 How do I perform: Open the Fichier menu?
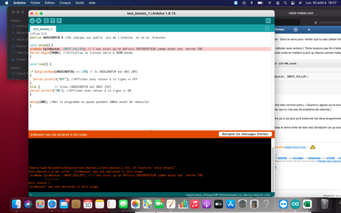pos(35,3)
